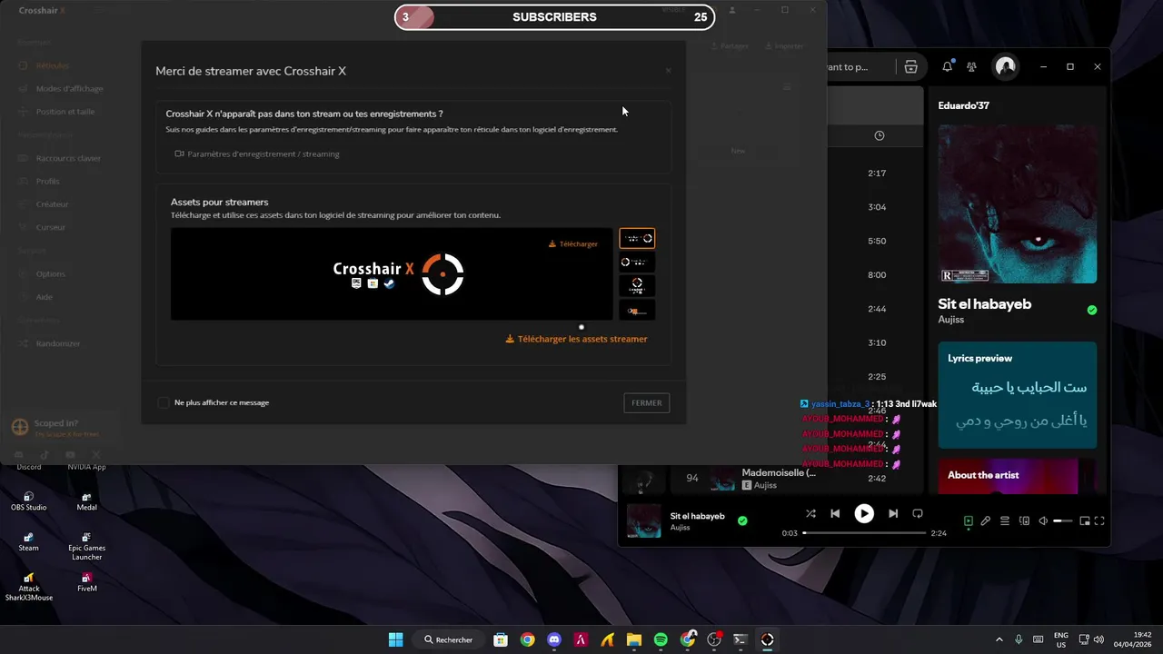The image size is (1163, 654).
Task: Click the Spotify song progress bar
Action: 864,533
